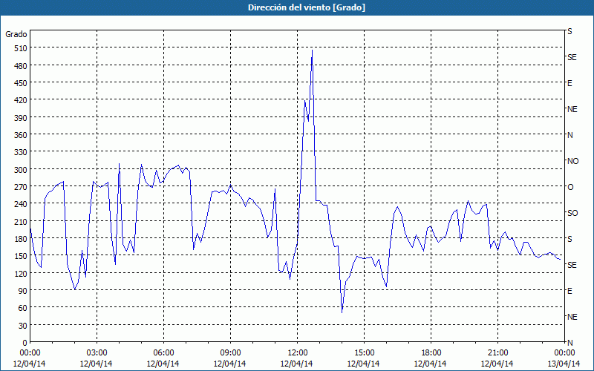Click the E compass label beside 450 gridline
The width and height of the screenshot is (594, 371).
pos(569,83)
